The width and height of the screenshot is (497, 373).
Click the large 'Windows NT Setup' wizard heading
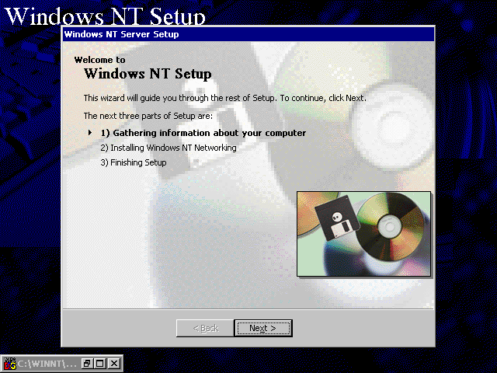click(x=148, y=74)
